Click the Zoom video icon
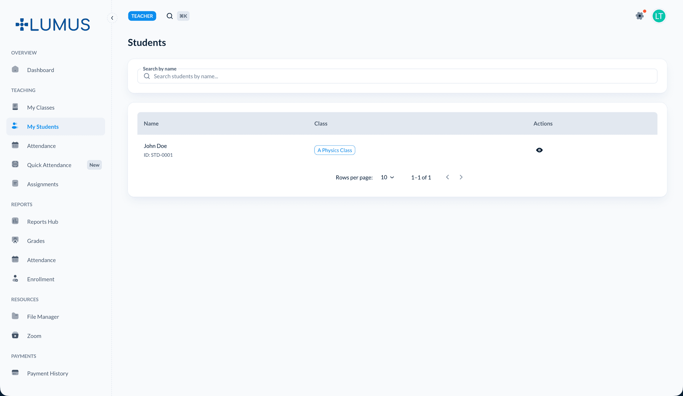This screenshot has height=396, width=683. tap(15, 335)
